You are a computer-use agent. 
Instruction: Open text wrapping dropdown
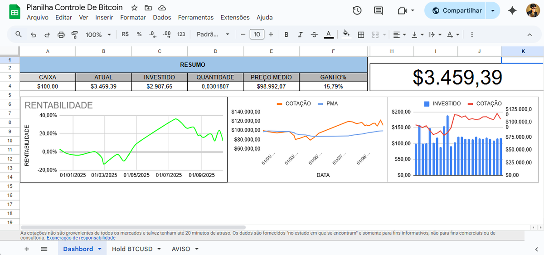(434, 34)
